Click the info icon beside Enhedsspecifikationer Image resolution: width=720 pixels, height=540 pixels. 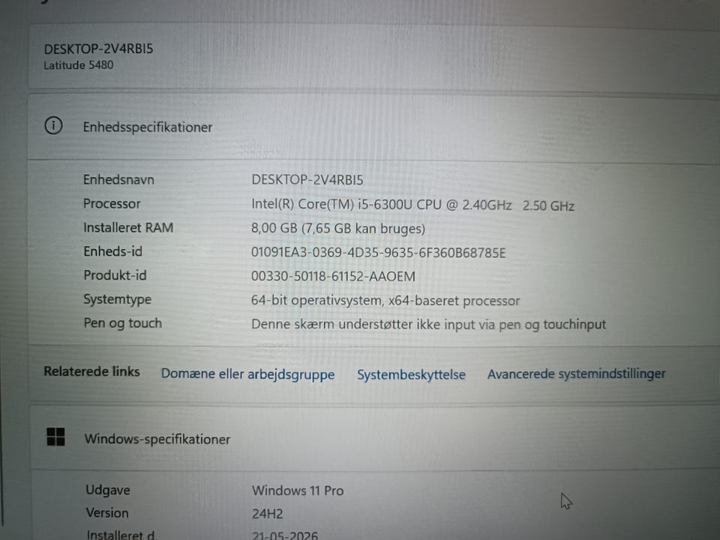click(x=53, y=125)
